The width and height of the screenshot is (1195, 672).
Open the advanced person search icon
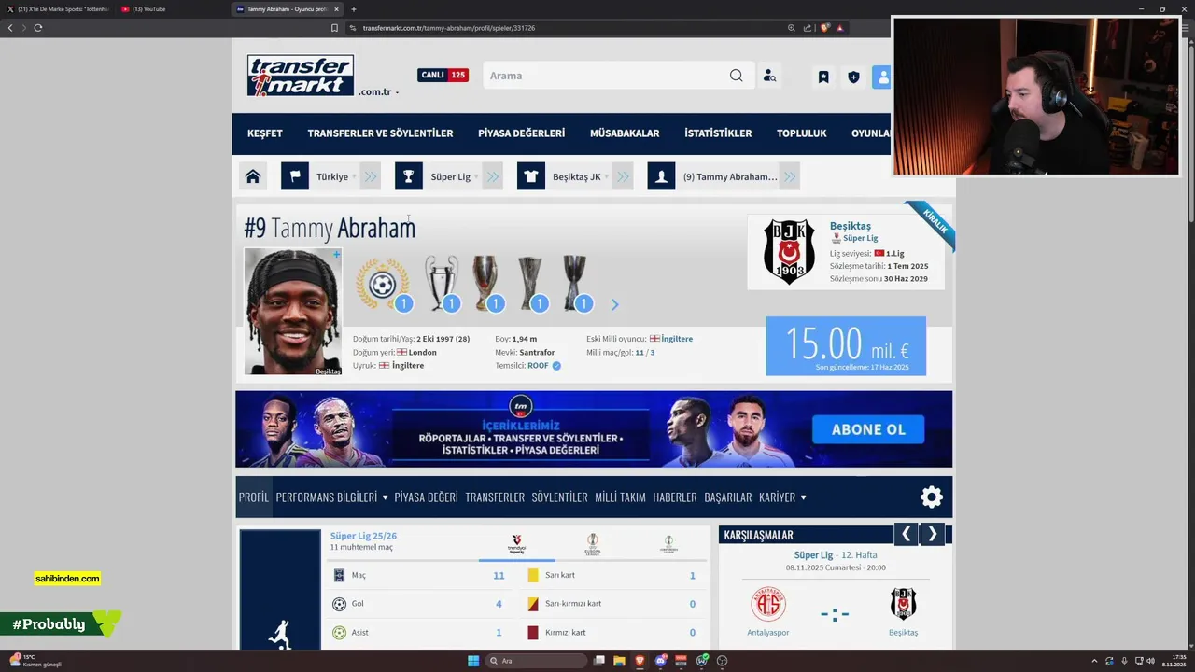pyautogui.click(x=769, y=76)
